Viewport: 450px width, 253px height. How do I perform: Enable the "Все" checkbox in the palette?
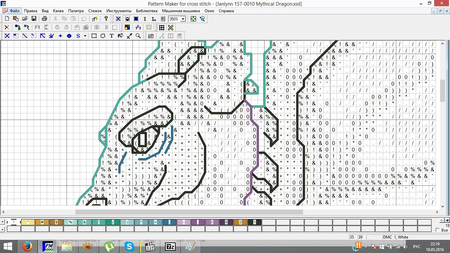(x=437, y=230)
